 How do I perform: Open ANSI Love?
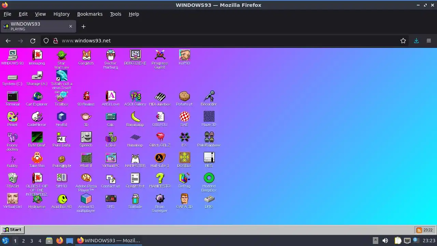point(111,98)
